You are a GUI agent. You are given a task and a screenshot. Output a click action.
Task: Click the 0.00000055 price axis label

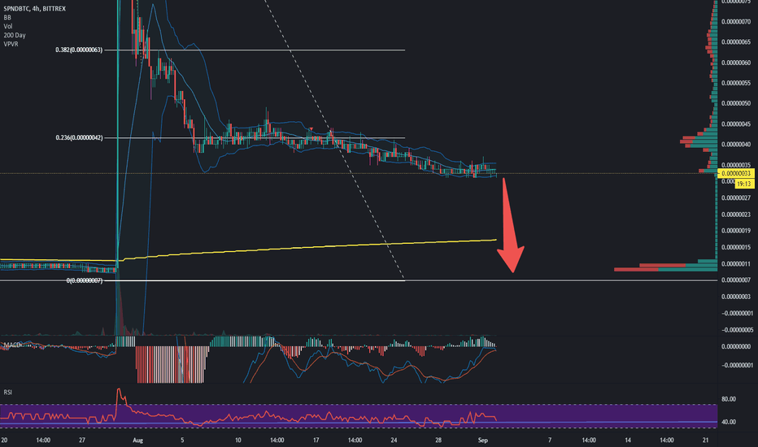coord(736,83)
